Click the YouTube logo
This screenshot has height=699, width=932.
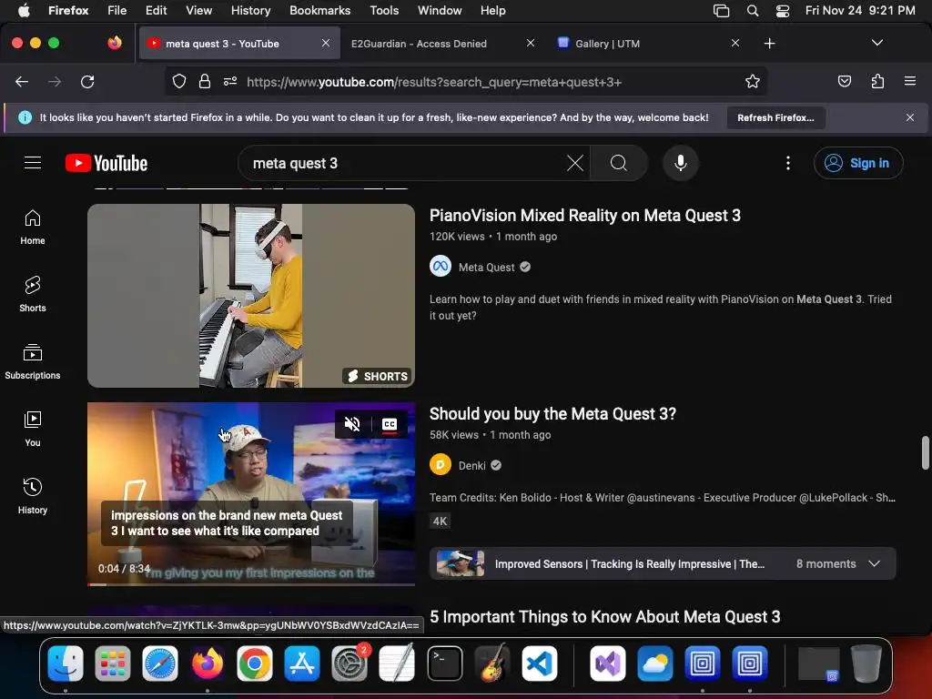[x=106, y=163]
